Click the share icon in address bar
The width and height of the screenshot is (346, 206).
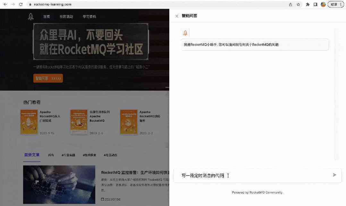pyautogui.click(x=291, y=4)
